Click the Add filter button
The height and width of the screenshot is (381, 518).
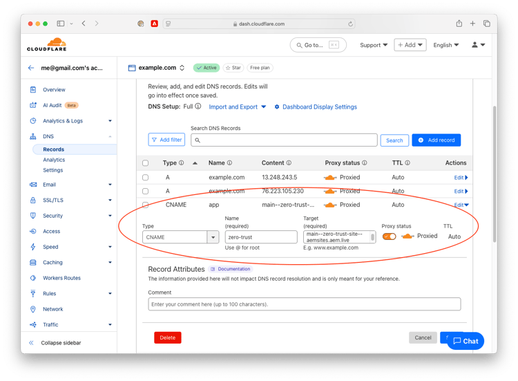point(166,140)
